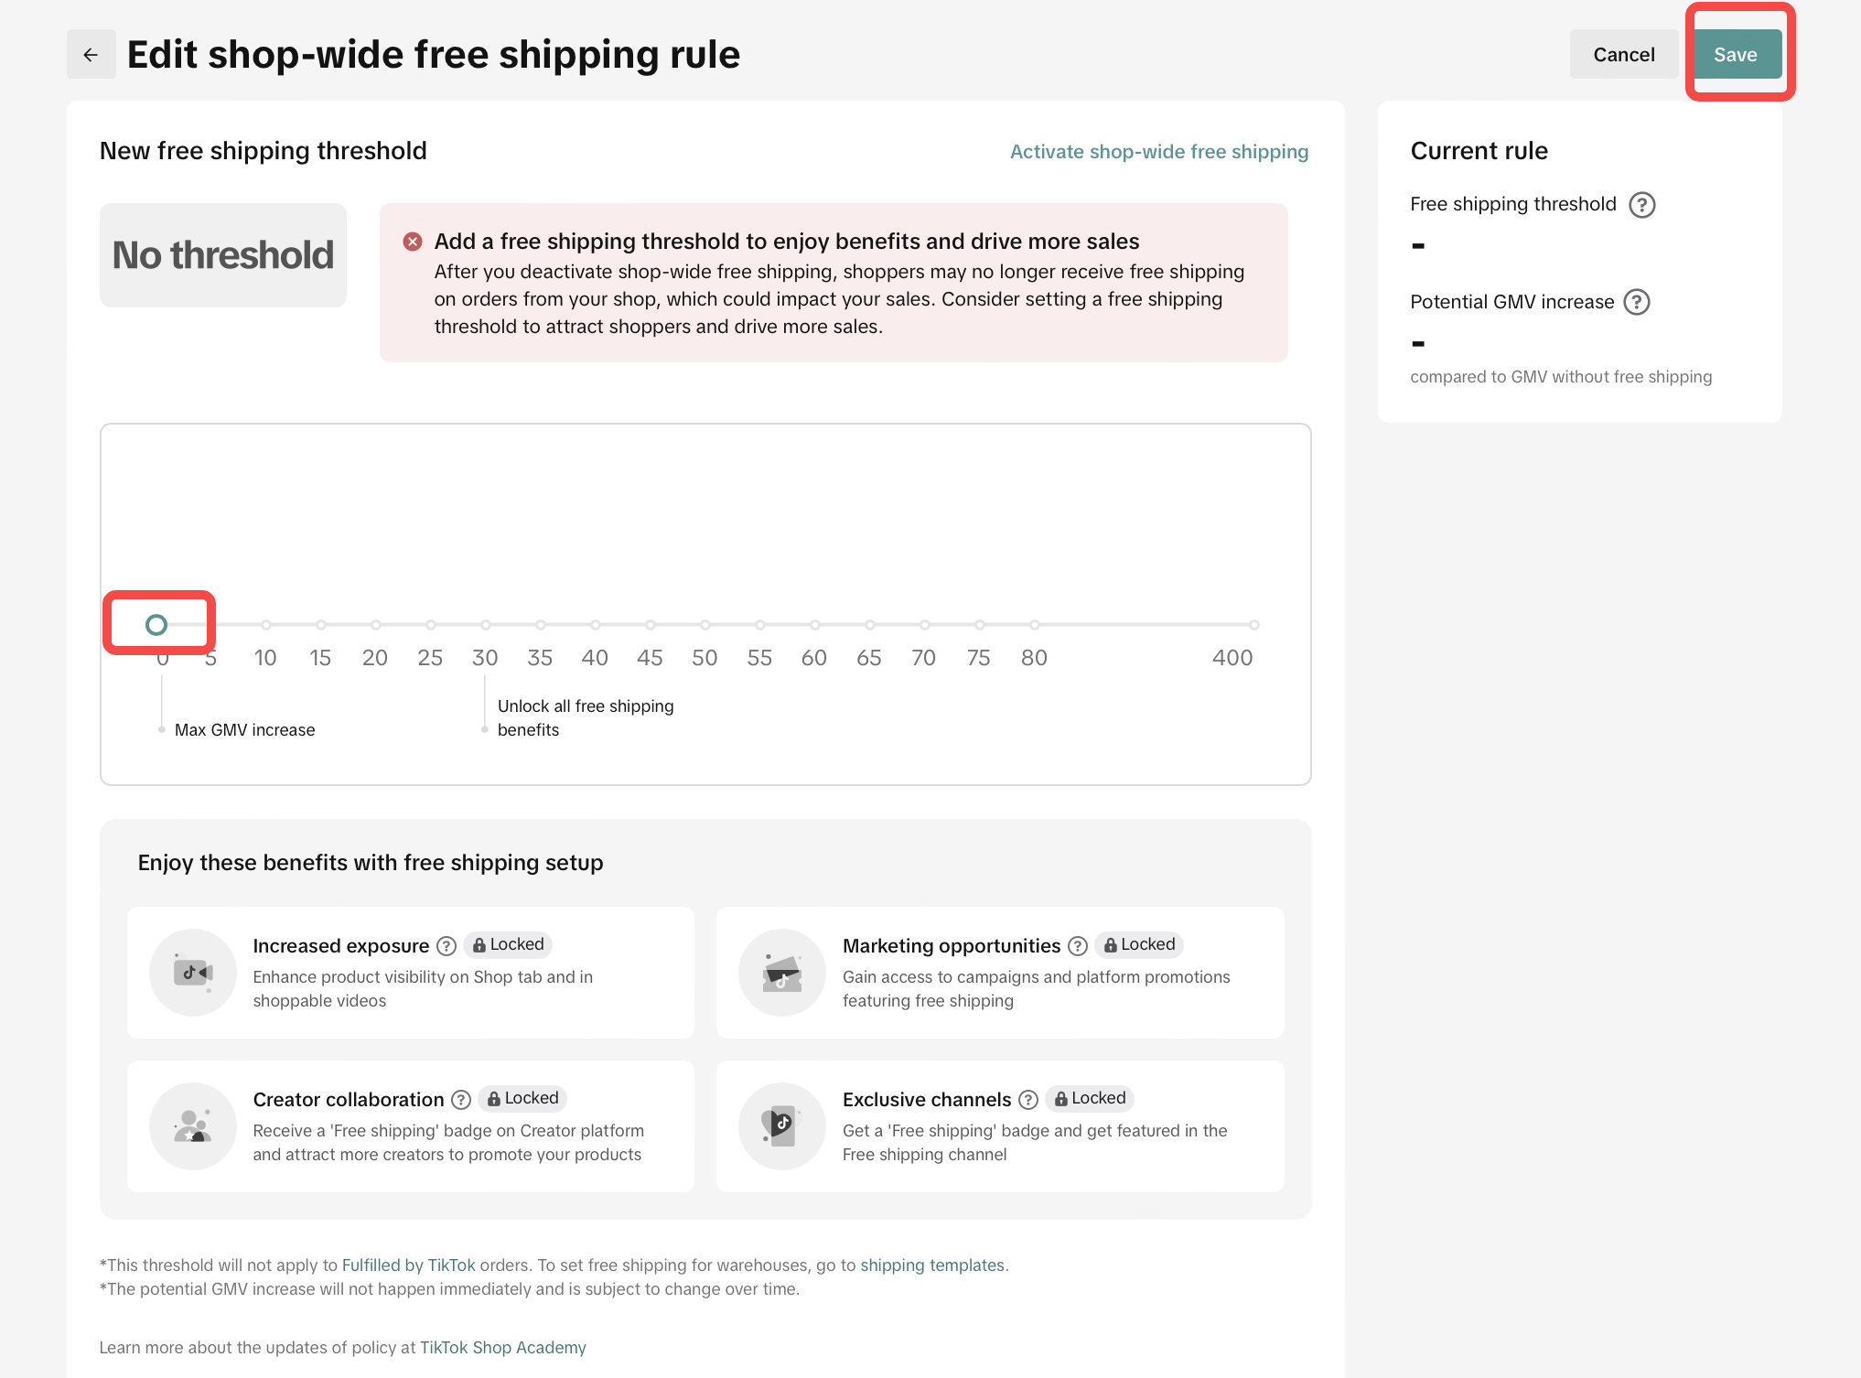Click help icon beside Potential GMV increase
Image resolution: width=1861 pixels, height=1378 pixels.
pos(1636,302)
